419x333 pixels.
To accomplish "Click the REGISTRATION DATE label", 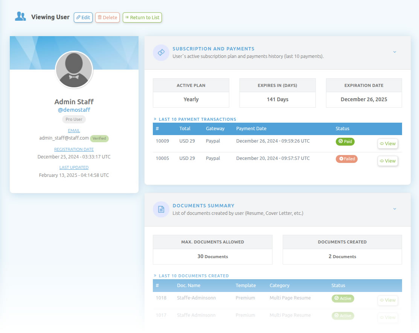I will click(x=74, y=149).
